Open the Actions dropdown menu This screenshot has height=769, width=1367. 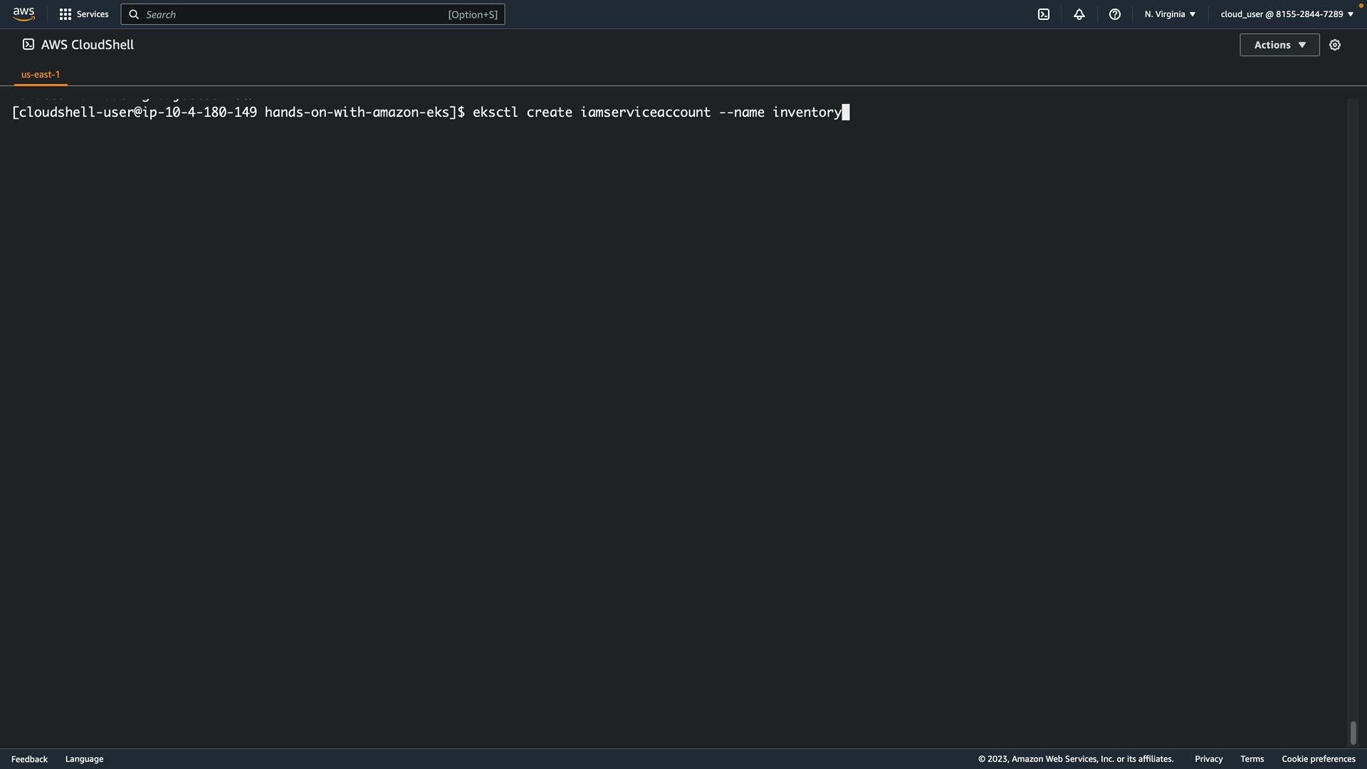coord(1279,45)
